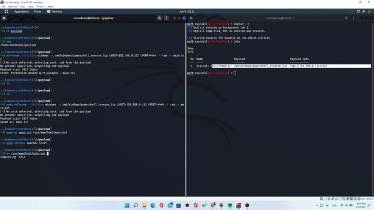
Task: Click the 'cd payload' command line
Action: click(x=14, y=31)
